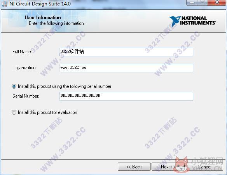
Task: Minimize the NI Circuit Design Suite window
Action: point(192,3)
